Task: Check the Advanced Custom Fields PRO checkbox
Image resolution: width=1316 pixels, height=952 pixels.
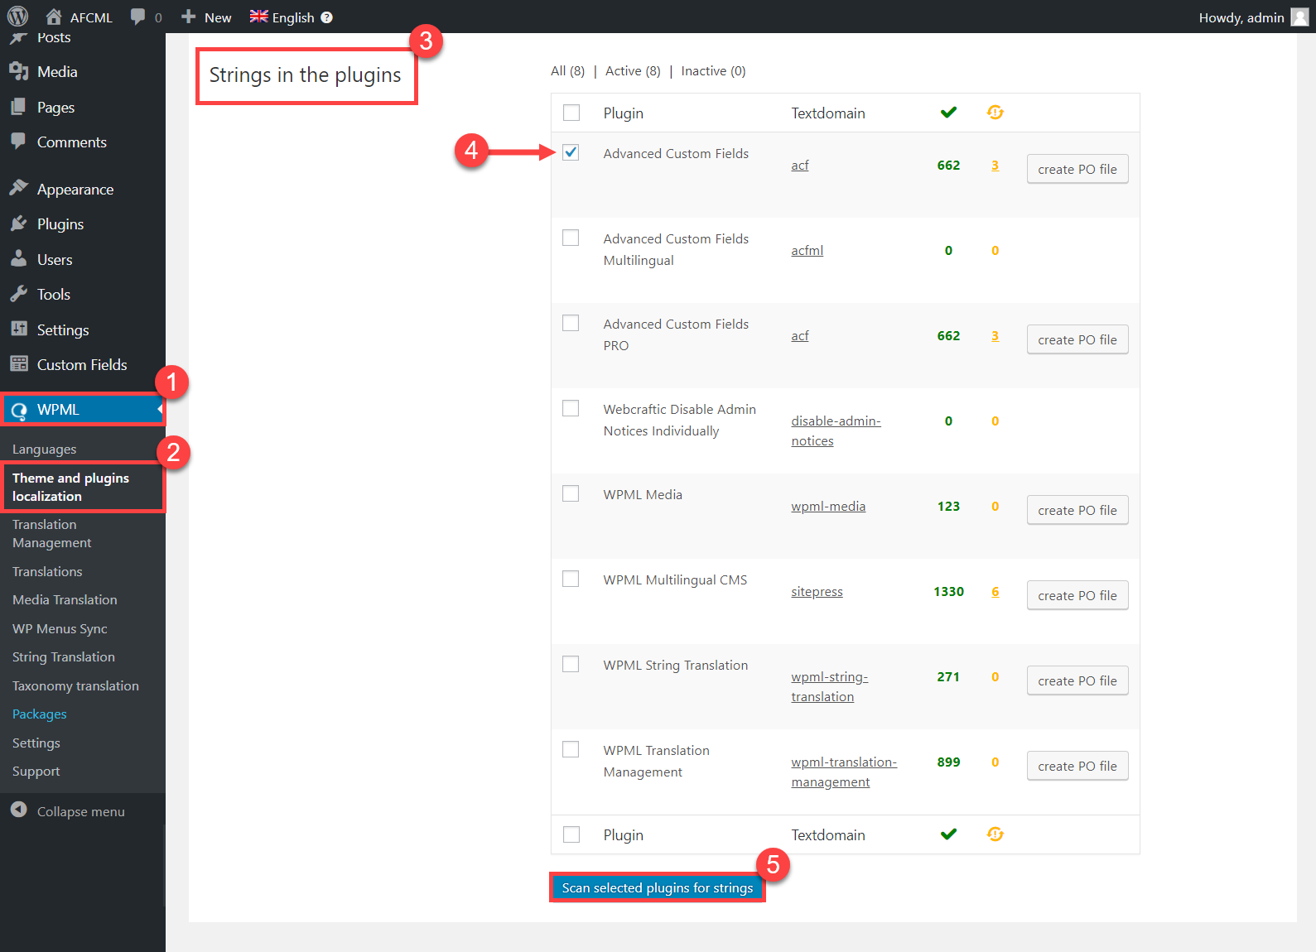Action: click(571, 323)
